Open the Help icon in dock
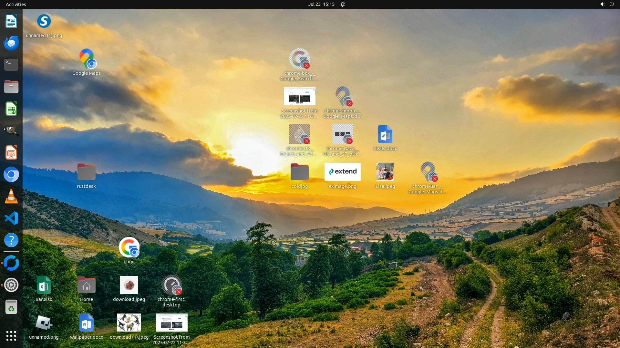Screen dimensions: 620x348 click(x=11, y=240)
